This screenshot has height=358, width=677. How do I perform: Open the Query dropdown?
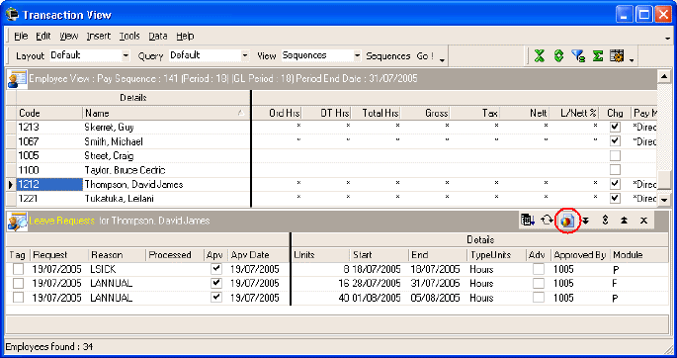(x=245, y=55)
